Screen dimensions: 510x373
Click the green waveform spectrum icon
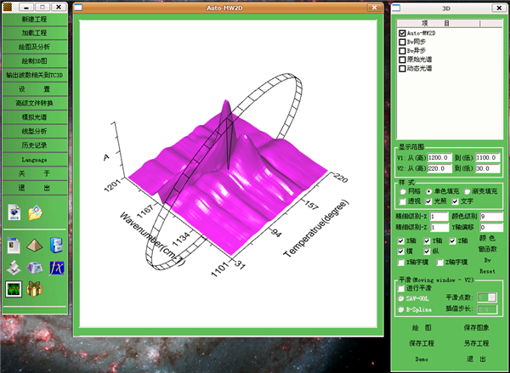14,291
